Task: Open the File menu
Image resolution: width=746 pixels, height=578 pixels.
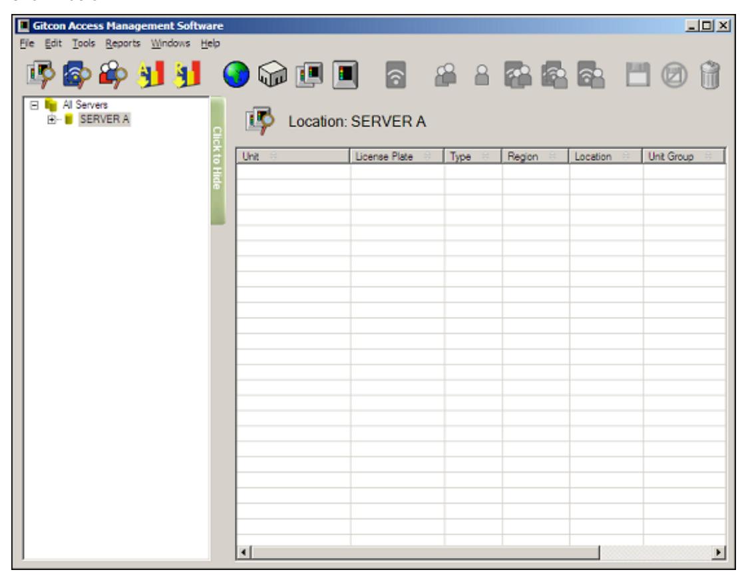Action: (27, 43)
